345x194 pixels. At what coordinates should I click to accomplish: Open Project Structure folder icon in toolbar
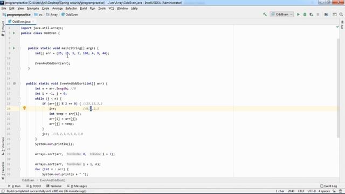326,15
